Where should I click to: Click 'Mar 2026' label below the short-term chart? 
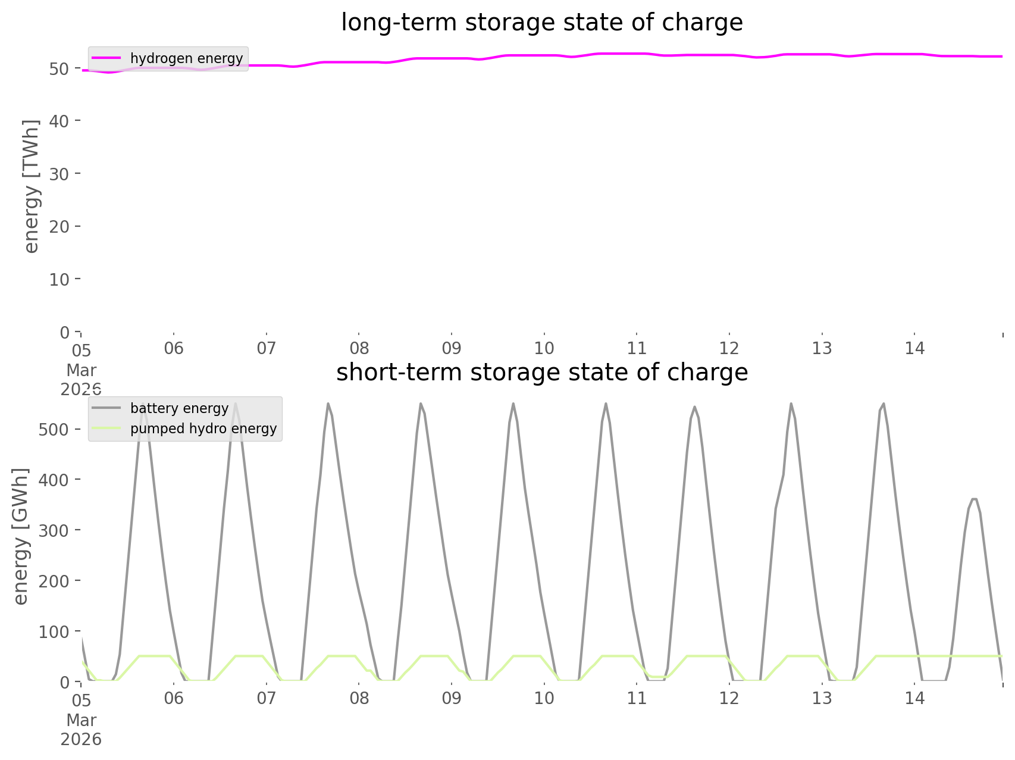81,730
